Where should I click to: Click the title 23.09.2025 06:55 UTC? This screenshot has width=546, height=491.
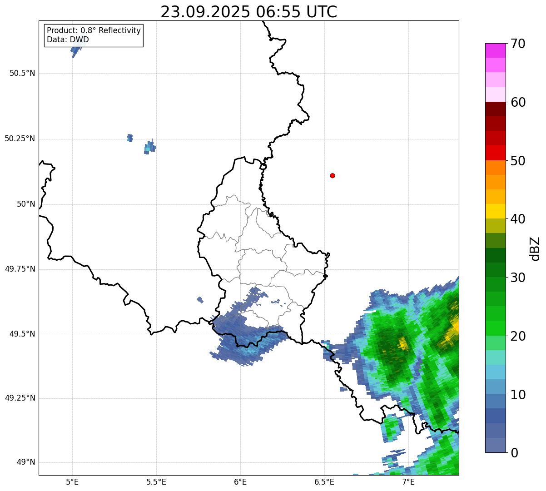click(x=249, y=12)
